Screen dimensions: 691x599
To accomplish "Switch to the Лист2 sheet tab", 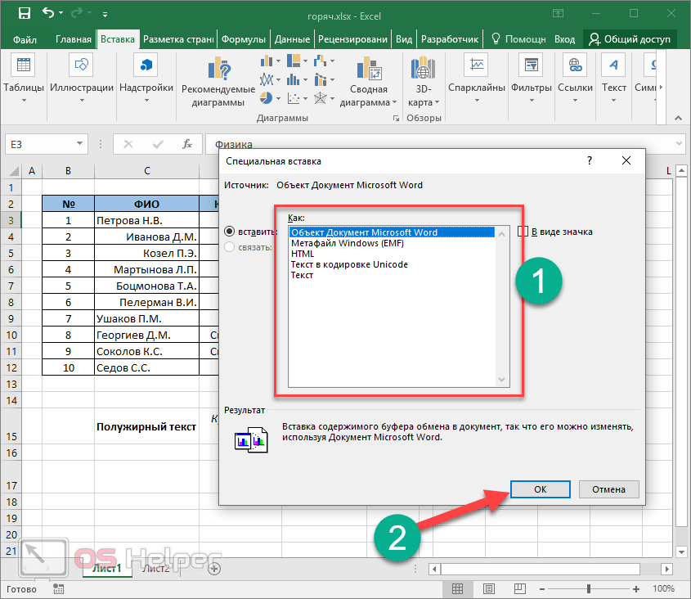I will 155,568.
